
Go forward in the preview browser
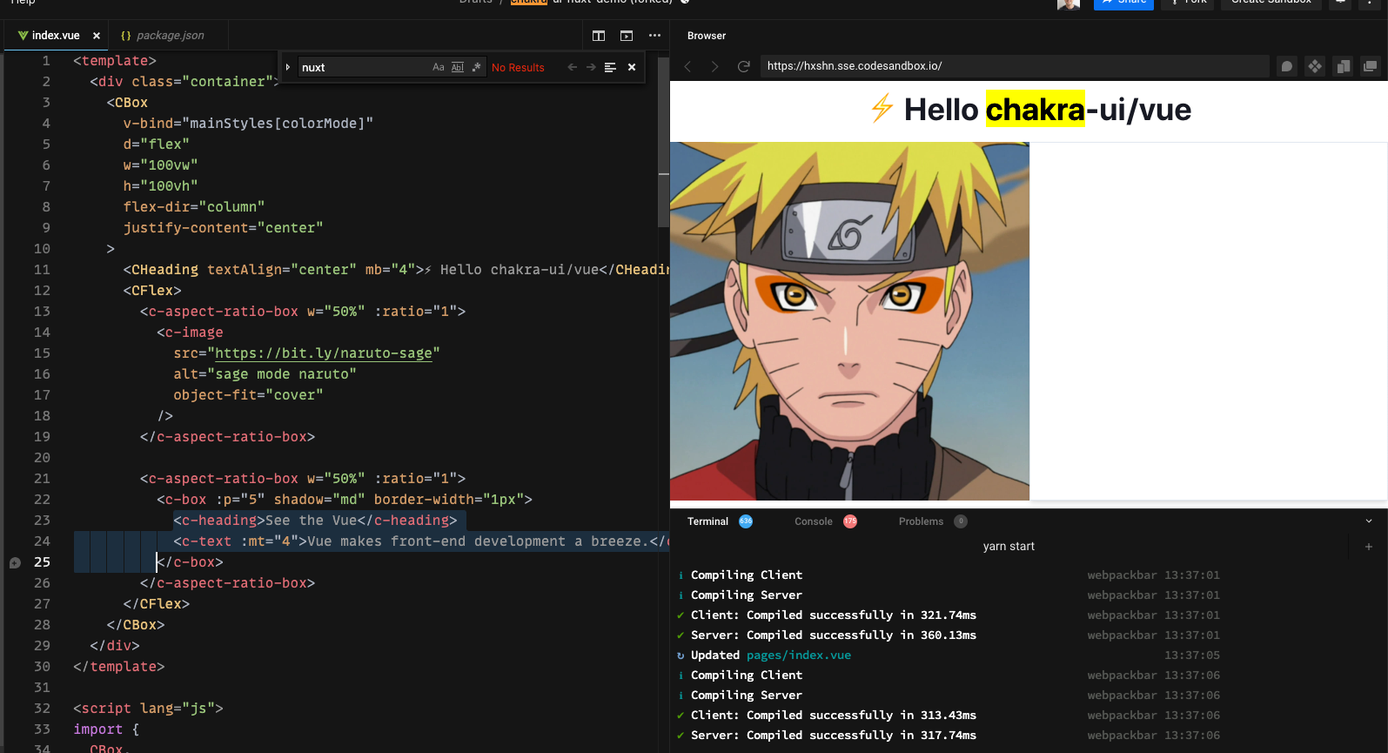pos(715,66)
